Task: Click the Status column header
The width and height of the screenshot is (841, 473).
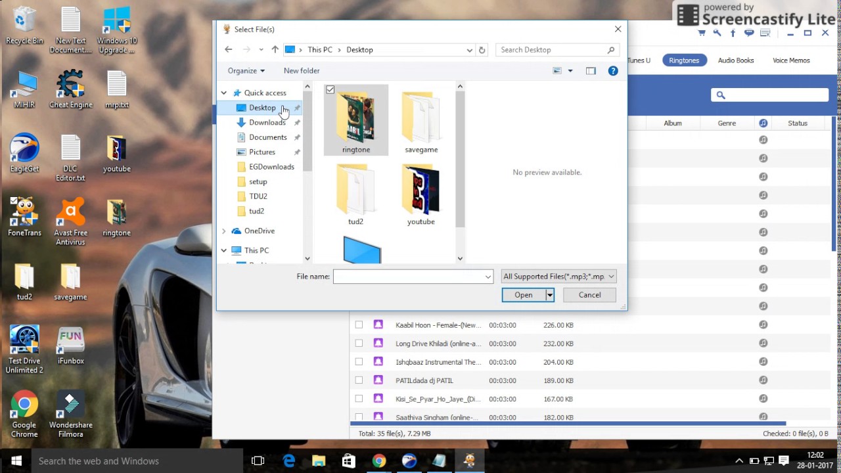Action: coord(798,123)
